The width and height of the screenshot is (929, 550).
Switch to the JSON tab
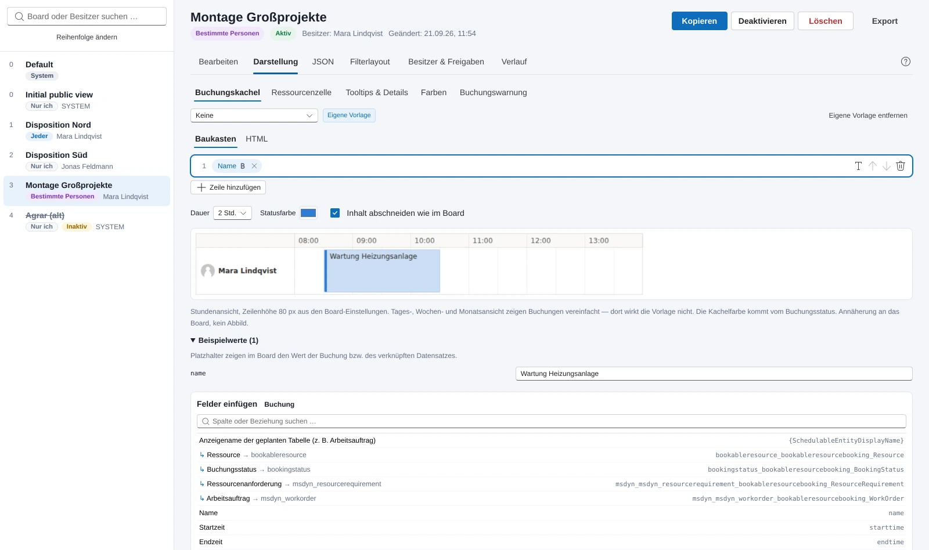click(x=323, y=61)
